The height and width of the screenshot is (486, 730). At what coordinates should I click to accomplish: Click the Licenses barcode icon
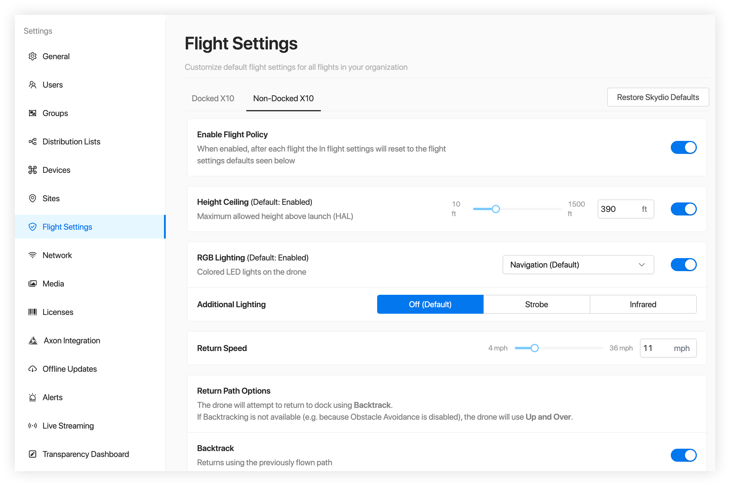[33, 312]
